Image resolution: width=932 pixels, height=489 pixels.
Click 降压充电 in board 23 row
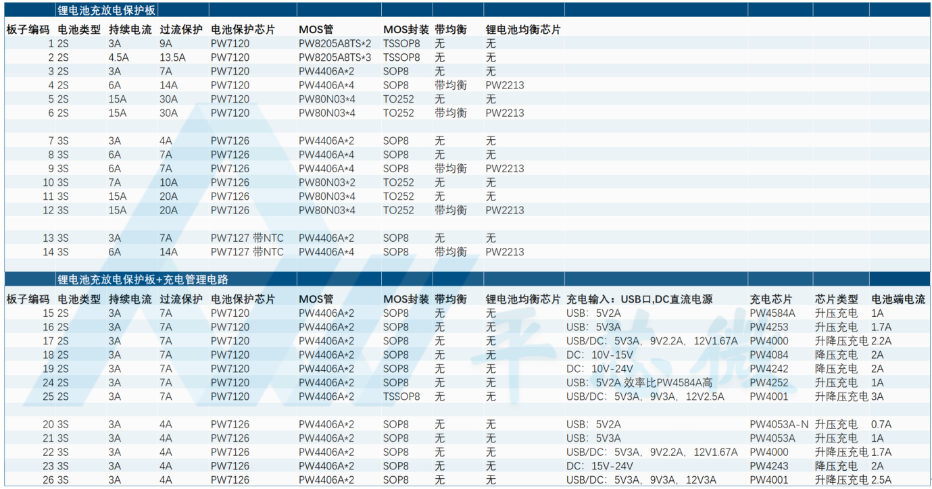coord(836,466)
